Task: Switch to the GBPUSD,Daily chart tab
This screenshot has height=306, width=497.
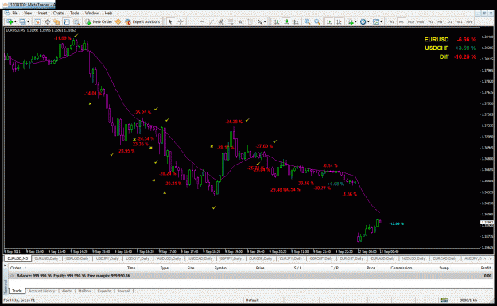Action: [x=77, y=258]
